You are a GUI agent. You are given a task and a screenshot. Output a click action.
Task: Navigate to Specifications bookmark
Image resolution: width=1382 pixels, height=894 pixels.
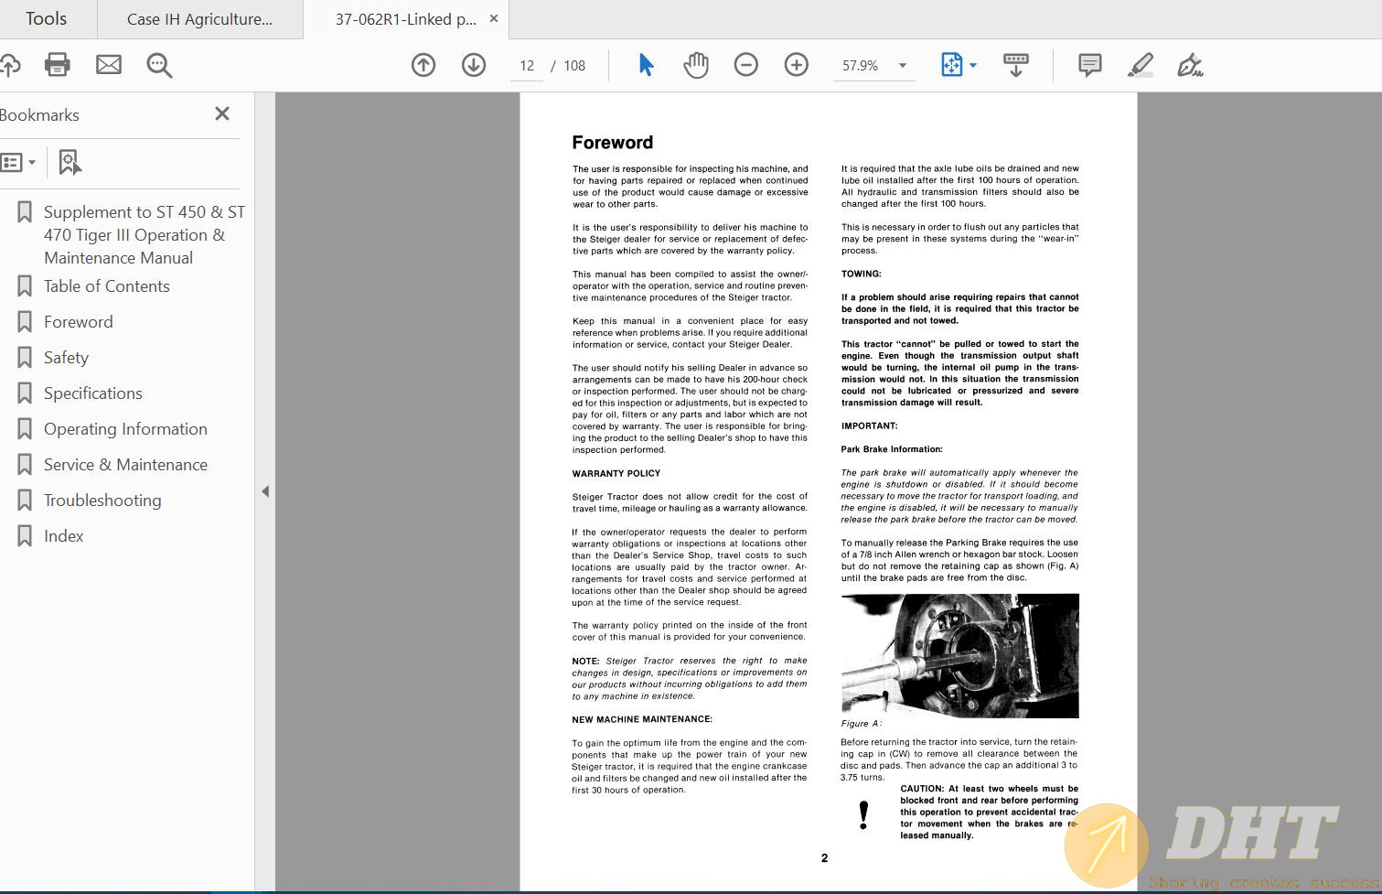(x=93, y=393)
